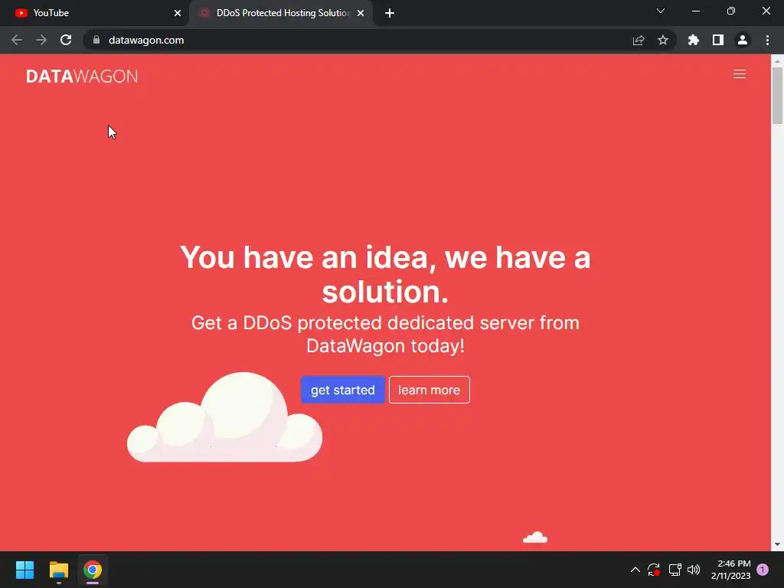Go forward to next page
784x588 pixels.
[41, 40]
